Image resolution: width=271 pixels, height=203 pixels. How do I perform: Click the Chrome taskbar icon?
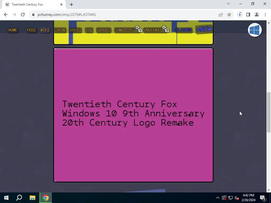46,198
